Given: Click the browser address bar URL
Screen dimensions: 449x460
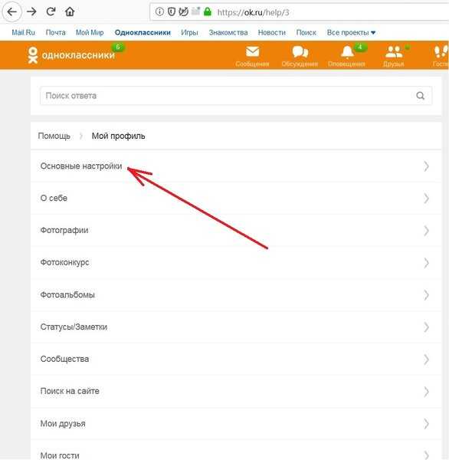Looking at the screenshot, I should 253,12.
